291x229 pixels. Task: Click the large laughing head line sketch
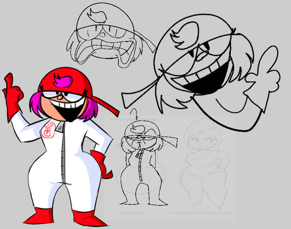pyautogui.click(x=201, y=73)
